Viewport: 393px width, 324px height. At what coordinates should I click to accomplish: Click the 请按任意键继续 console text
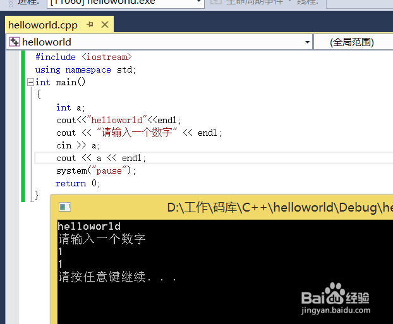(117, 277)
